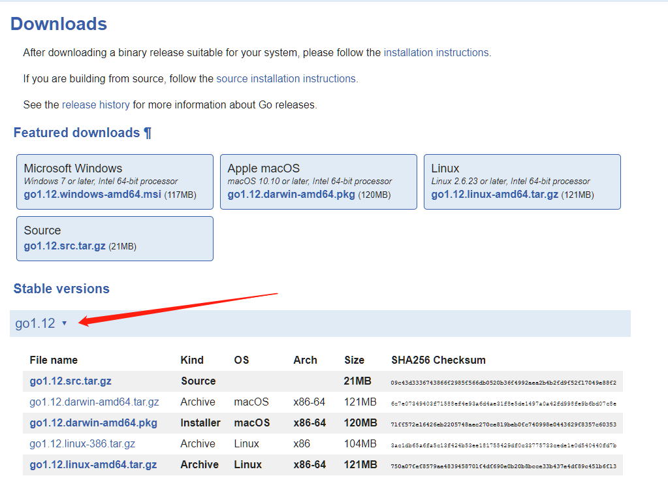Download go1.12.darwin-amd64.pkg from Apple macOS box
Image resolution: width=668 pixels, height=478 pixels.
(x=291, y=195)
